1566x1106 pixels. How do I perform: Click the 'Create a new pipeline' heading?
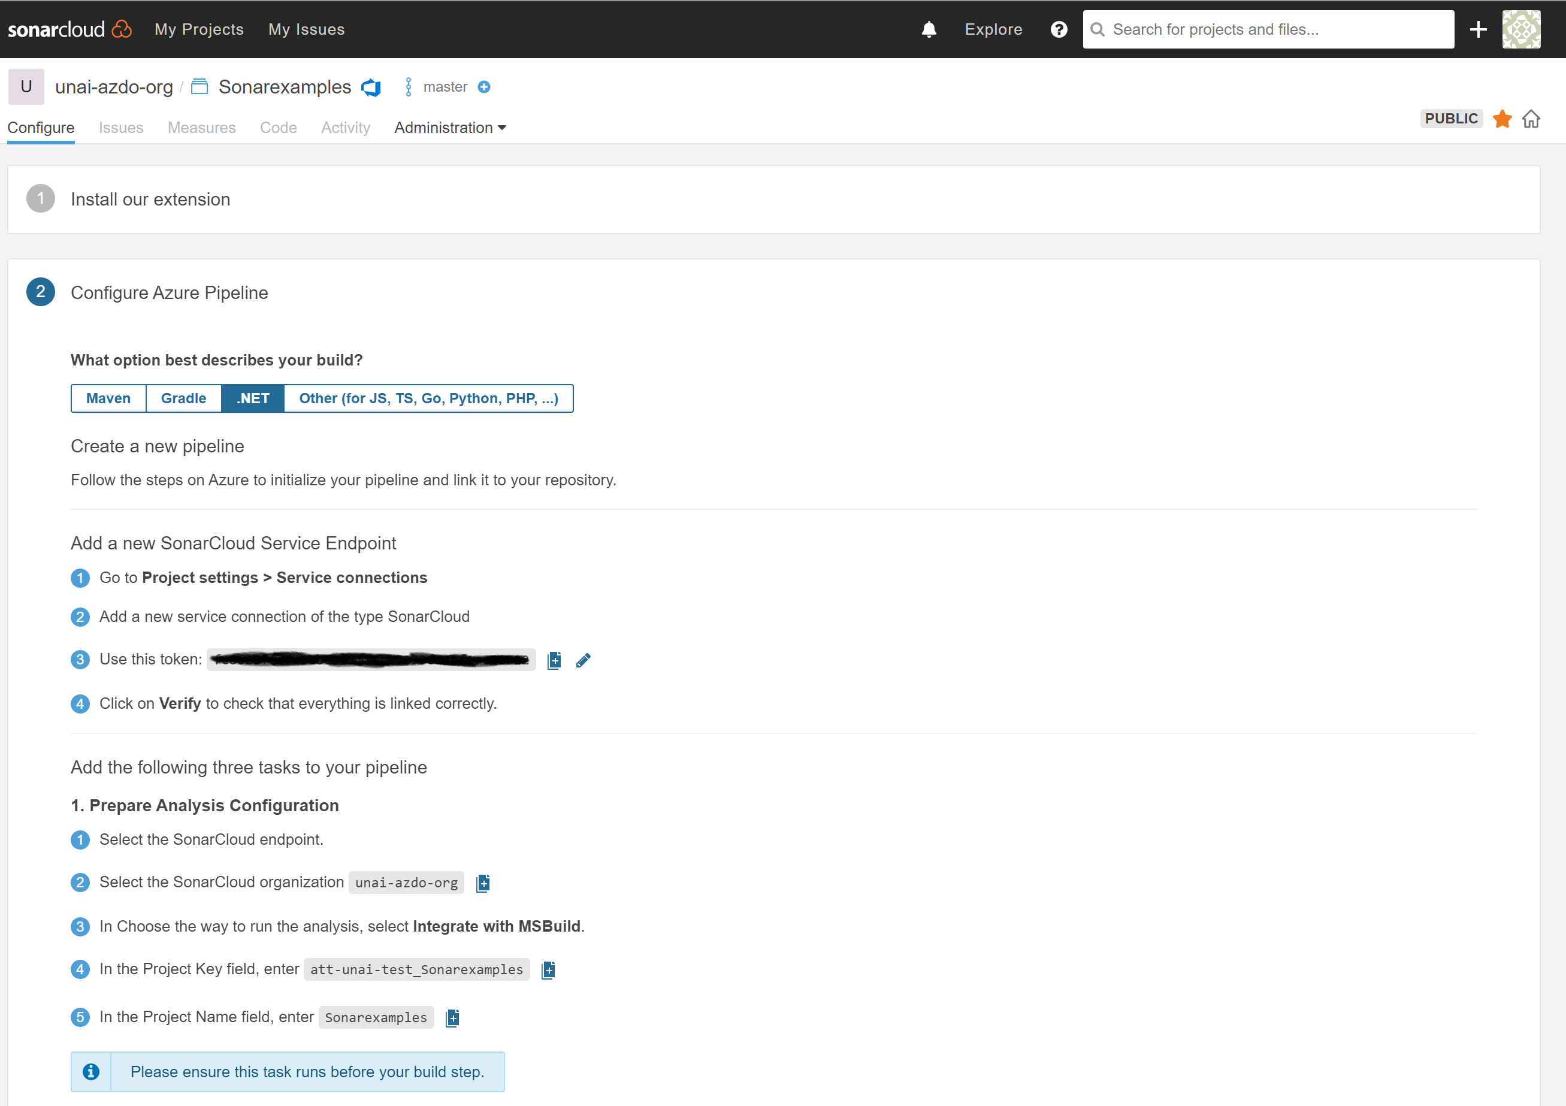[x=157, y=446]
